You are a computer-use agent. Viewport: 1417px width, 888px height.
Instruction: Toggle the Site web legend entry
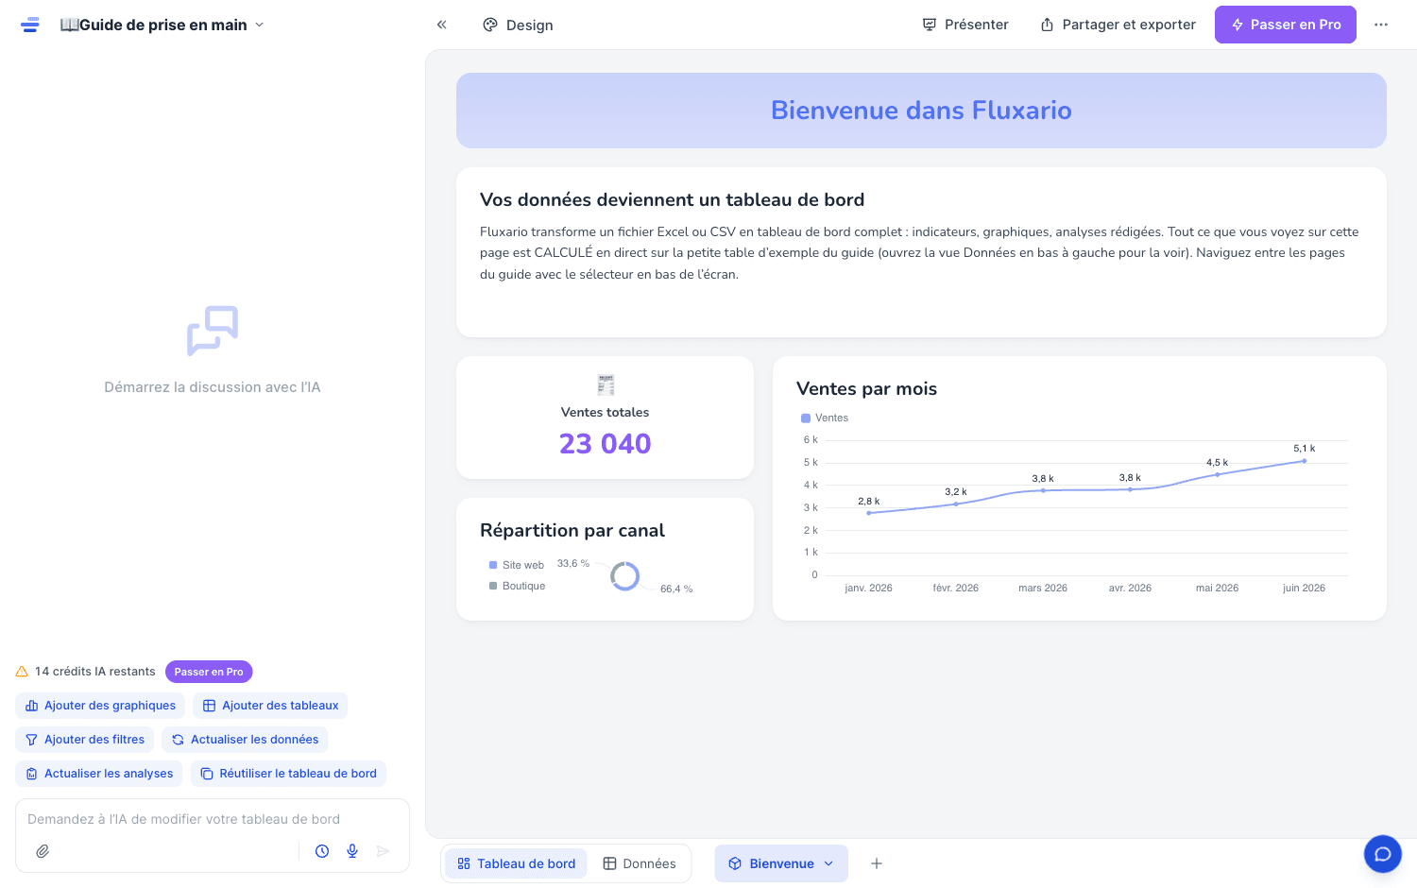point(517,565)
